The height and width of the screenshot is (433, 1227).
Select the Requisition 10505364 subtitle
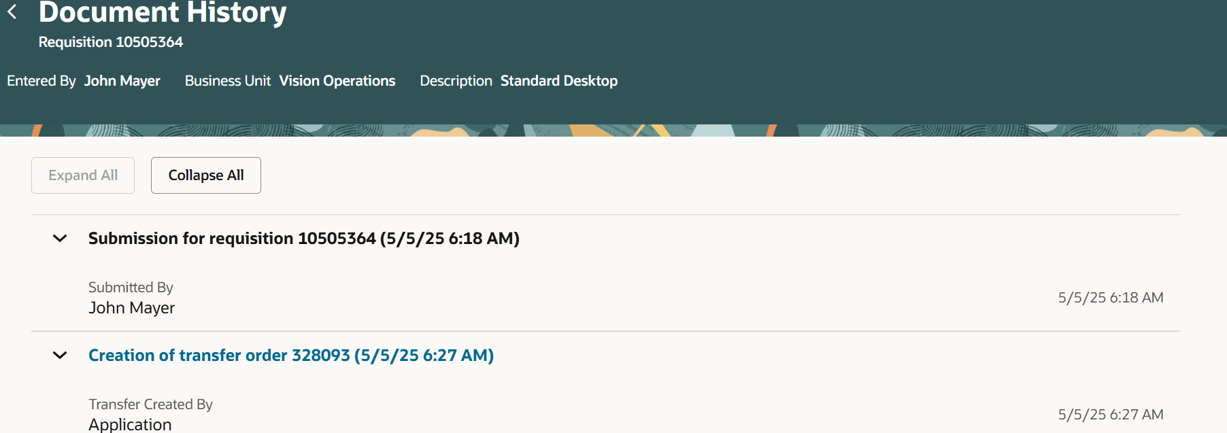coord(111,42)
